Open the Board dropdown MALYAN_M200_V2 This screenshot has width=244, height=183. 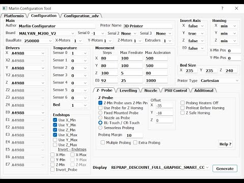(x=46, y=34)
